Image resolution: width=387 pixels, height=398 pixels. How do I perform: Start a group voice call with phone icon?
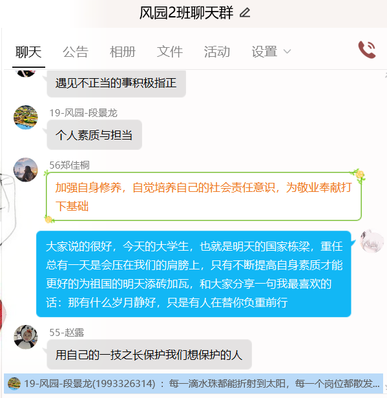coord(367,50)
